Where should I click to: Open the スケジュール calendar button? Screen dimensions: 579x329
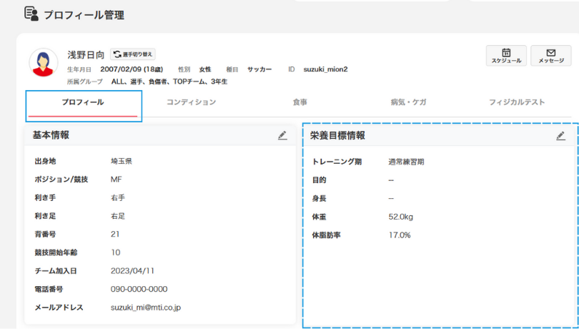pyautogui.click(x=506, y=56)
